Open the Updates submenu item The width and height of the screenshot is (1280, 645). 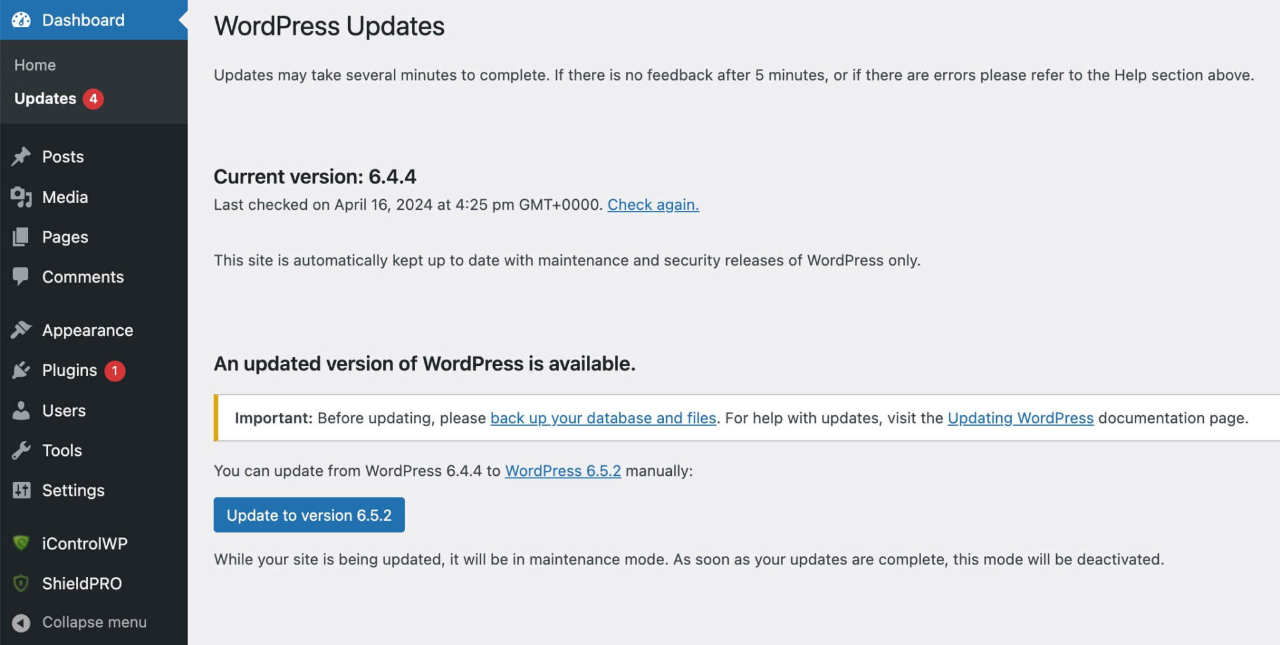(x=45, y=99)
